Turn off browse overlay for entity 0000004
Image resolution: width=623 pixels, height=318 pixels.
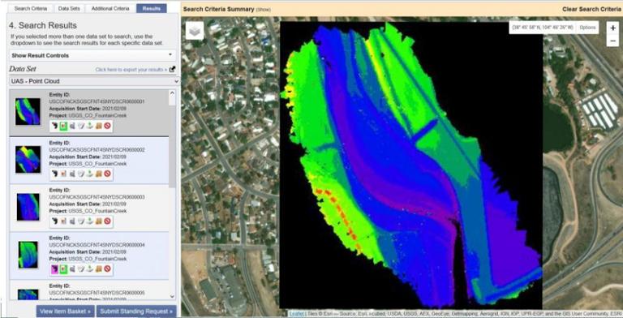point(63,269)
